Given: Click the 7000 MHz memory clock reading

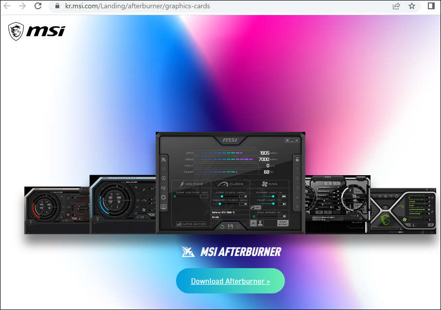Looking at the screenshot, I should click(x=264, y=159).
